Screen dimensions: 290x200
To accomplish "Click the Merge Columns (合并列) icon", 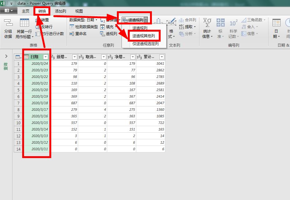I will coord(187,20).
